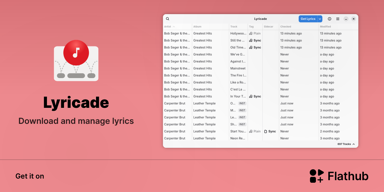This screenshot has width=384, height=192.
Task: Click the INST badge on the O... track
Action: pos(242,103)
